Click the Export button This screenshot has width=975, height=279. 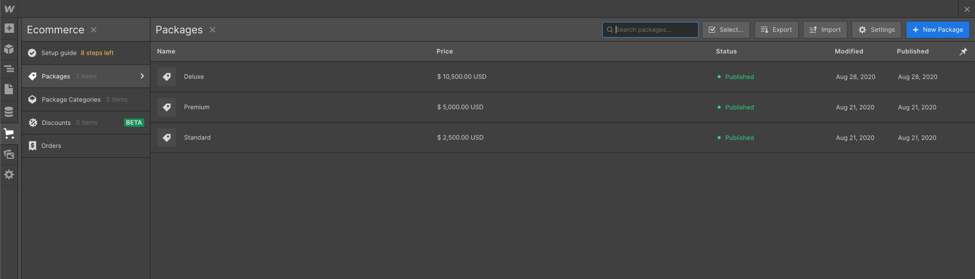click(x=776, y=30)
